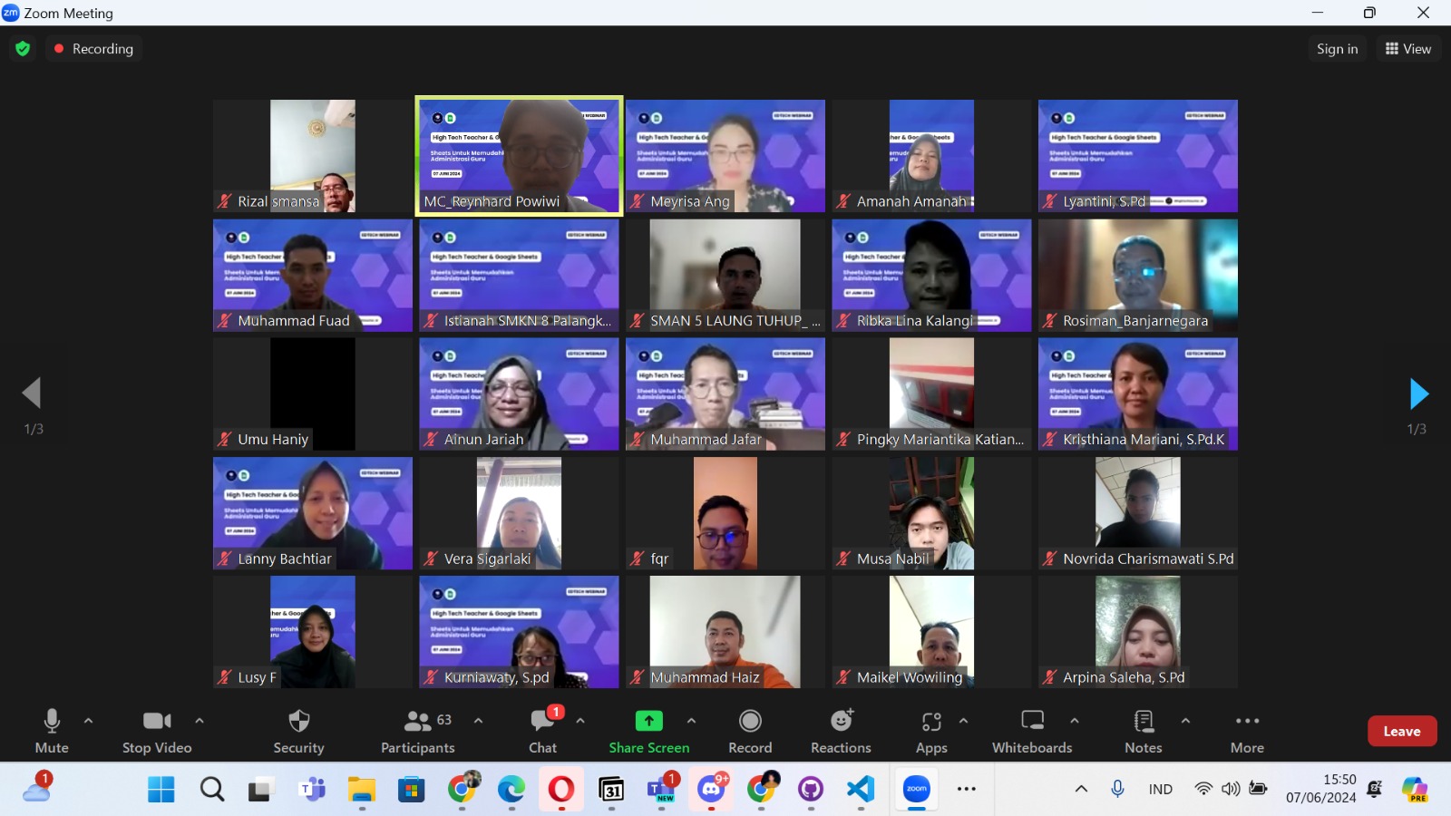This screenshot has height=816, width=1451.
Task: Open the Whiteboards tool
Action: click(1032, 731)
